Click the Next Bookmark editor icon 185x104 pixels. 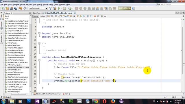pyautogui.click(x=81, y=16)
